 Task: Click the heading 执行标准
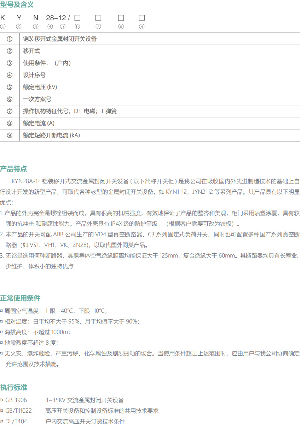point(13,388)
